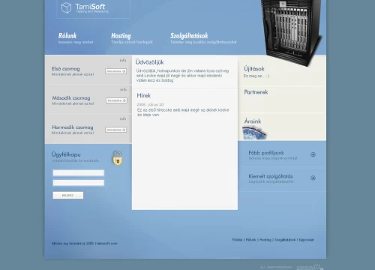375x270 pixels.
Task: Open the Áraink section
Action: pos(253,121)
